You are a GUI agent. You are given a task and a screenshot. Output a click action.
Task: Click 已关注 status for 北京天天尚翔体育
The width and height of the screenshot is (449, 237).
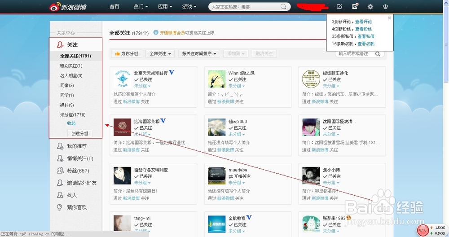coord(143,79)
